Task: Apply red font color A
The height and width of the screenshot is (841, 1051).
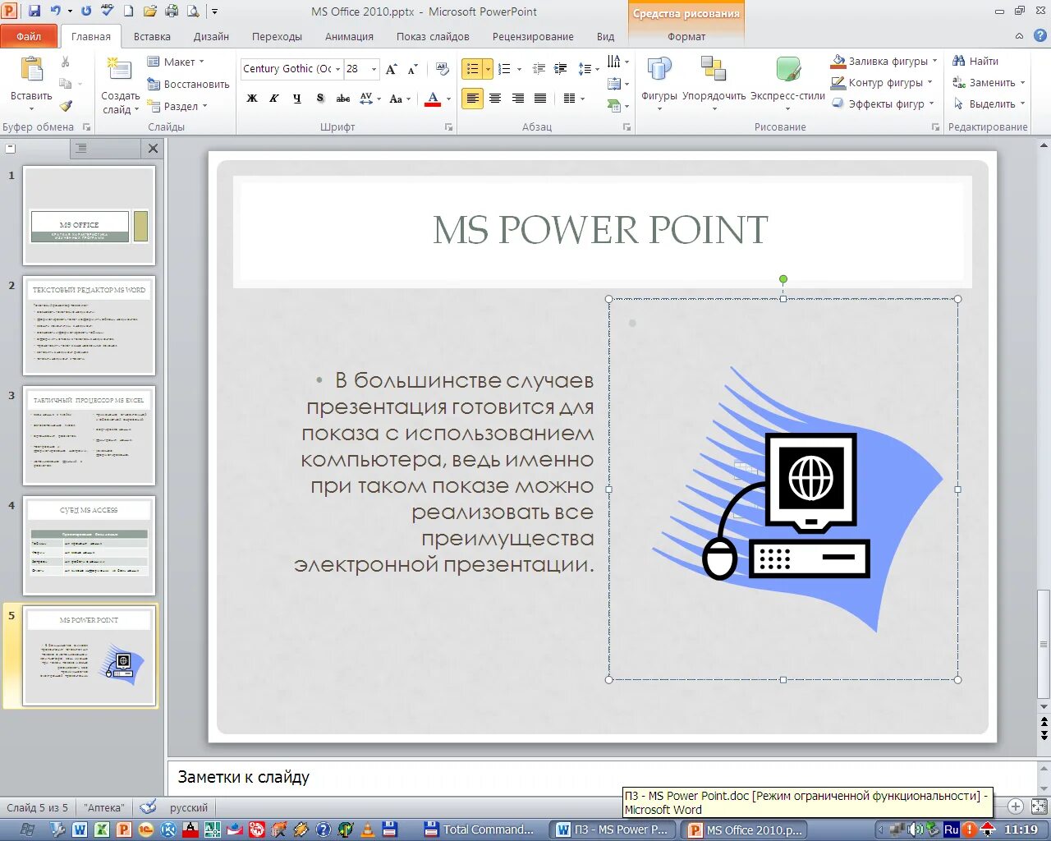Action: [434, 99]
